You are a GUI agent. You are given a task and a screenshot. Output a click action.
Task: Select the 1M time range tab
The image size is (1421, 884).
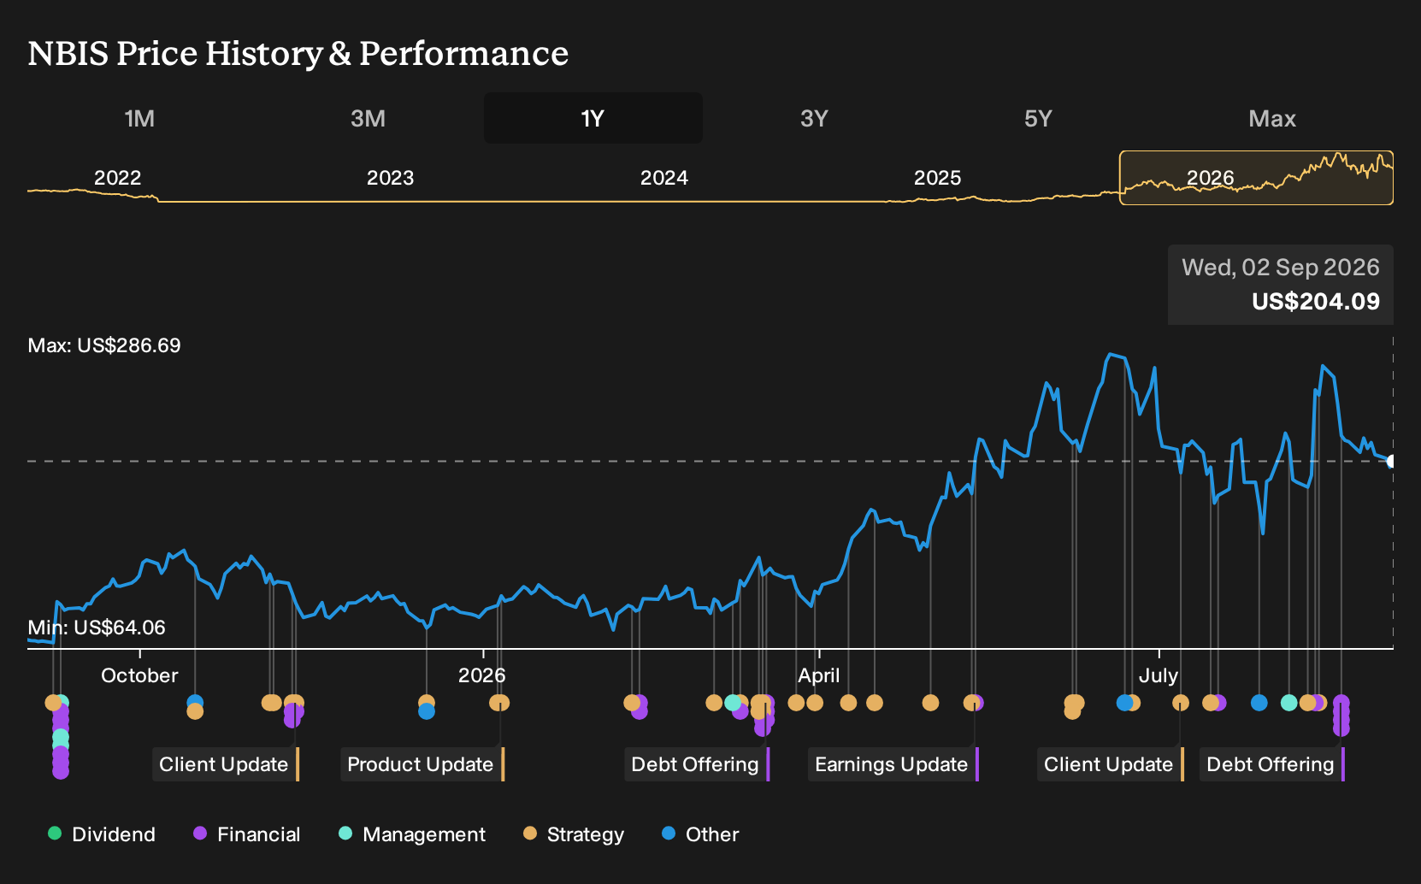(x=139, y=118)
